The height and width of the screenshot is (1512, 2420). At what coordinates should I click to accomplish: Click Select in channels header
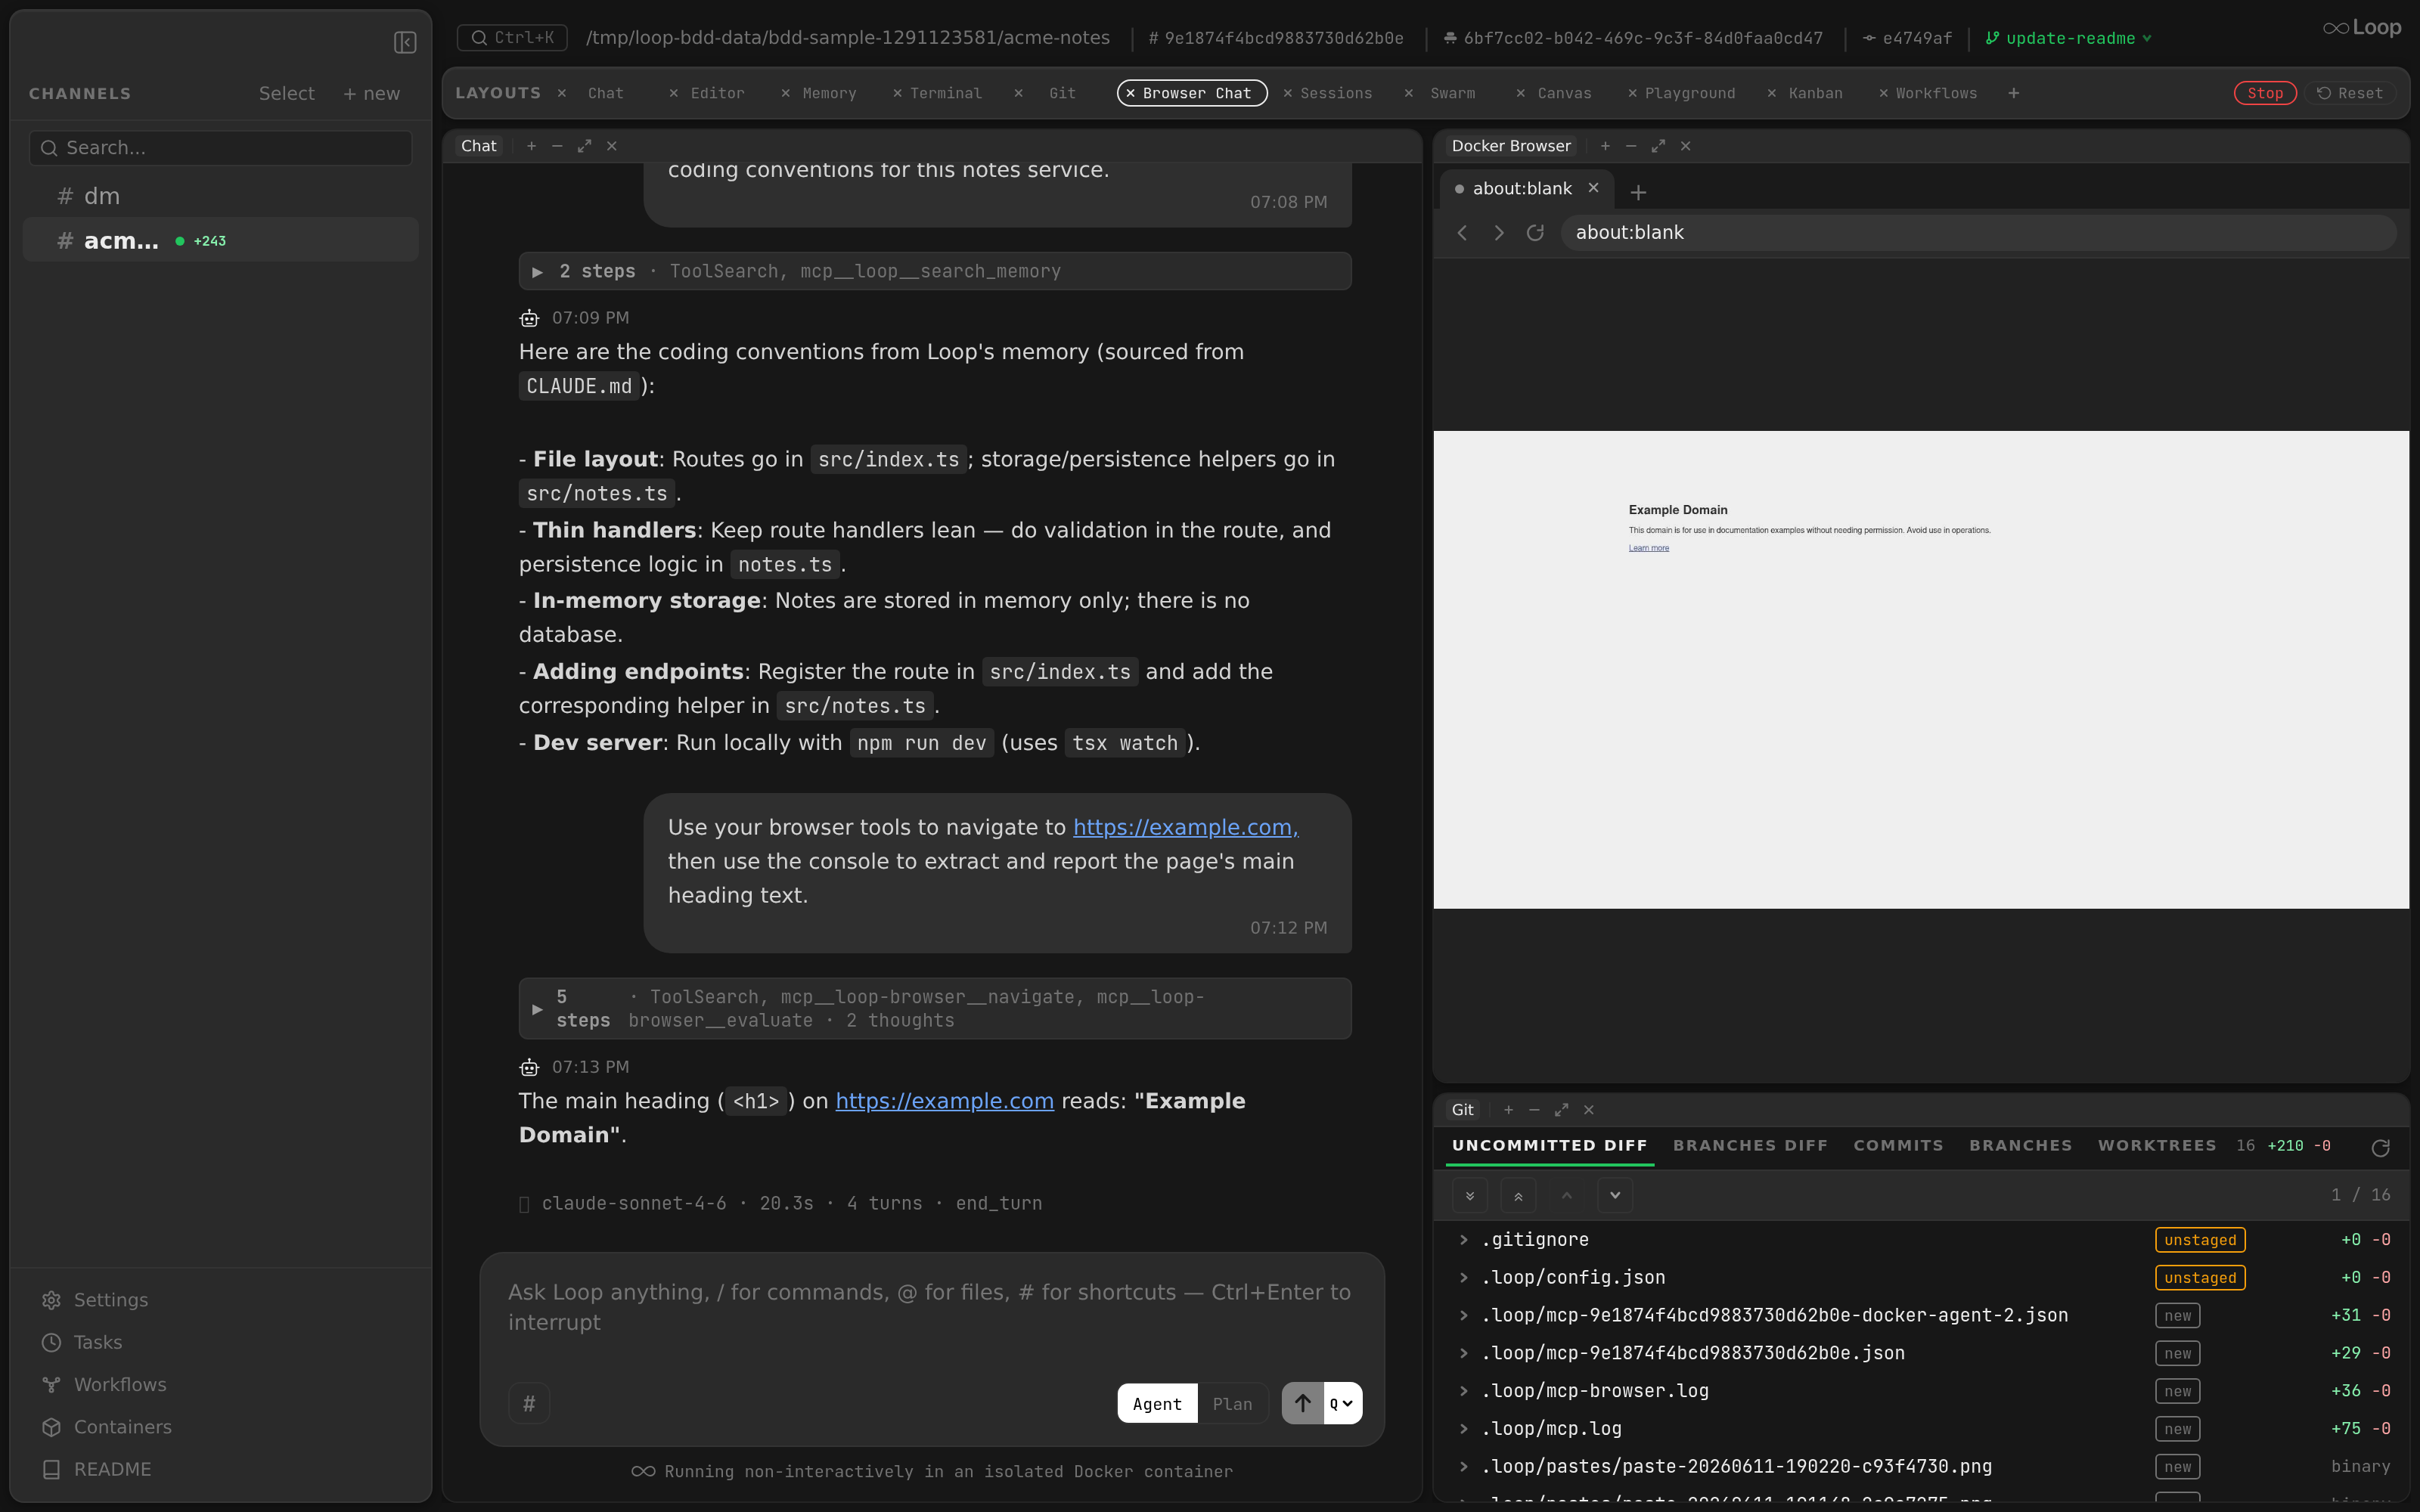click(286, 93)
